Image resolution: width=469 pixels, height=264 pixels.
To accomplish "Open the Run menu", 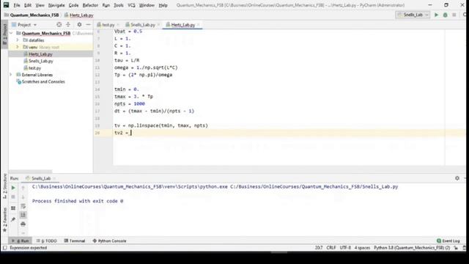I will click(x=106, y=5).
